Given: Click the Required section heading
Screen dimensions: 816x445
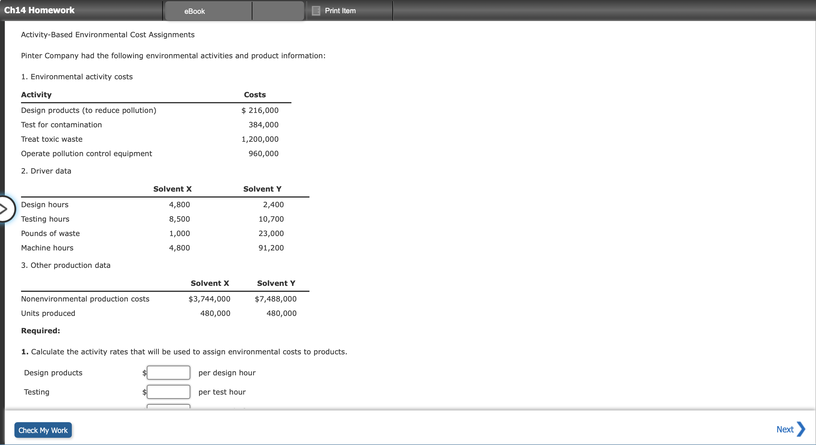Looking at the screenshot, I should coord(40,330).
